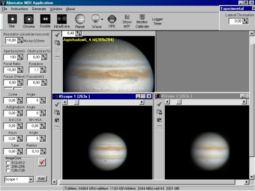Choose the Double star tool
The image size is (255, 191).
pyautogui.click(x=45, y=21)
